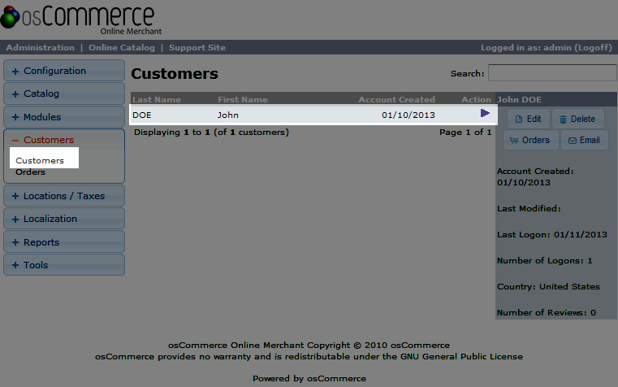Viewport: 618px width, 387px height.
Task: Email the customer John DOE
Action: (581, 140)
